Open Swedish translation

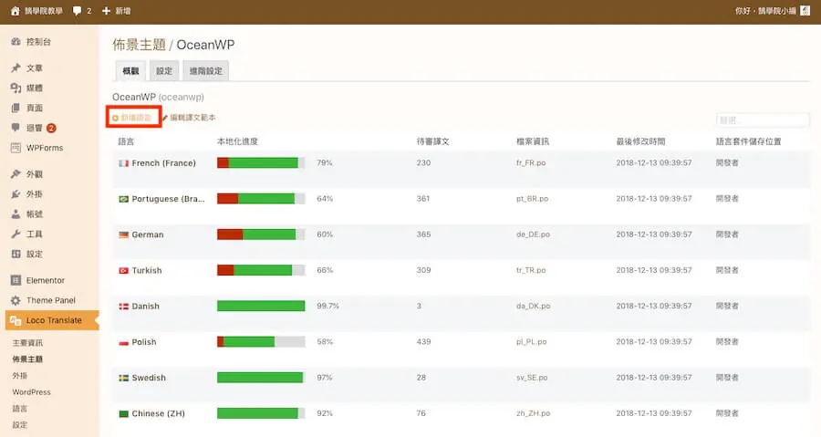point(149,378)
